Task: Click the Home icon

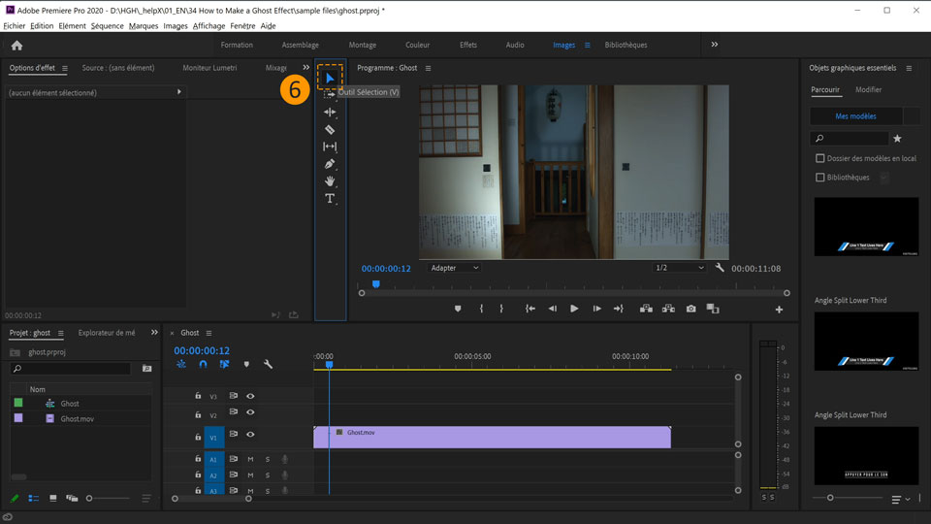Action: 16,45
